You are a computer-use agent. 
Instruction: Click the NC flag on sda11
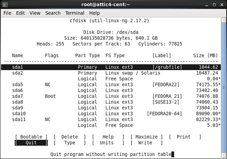click(48, 120)
